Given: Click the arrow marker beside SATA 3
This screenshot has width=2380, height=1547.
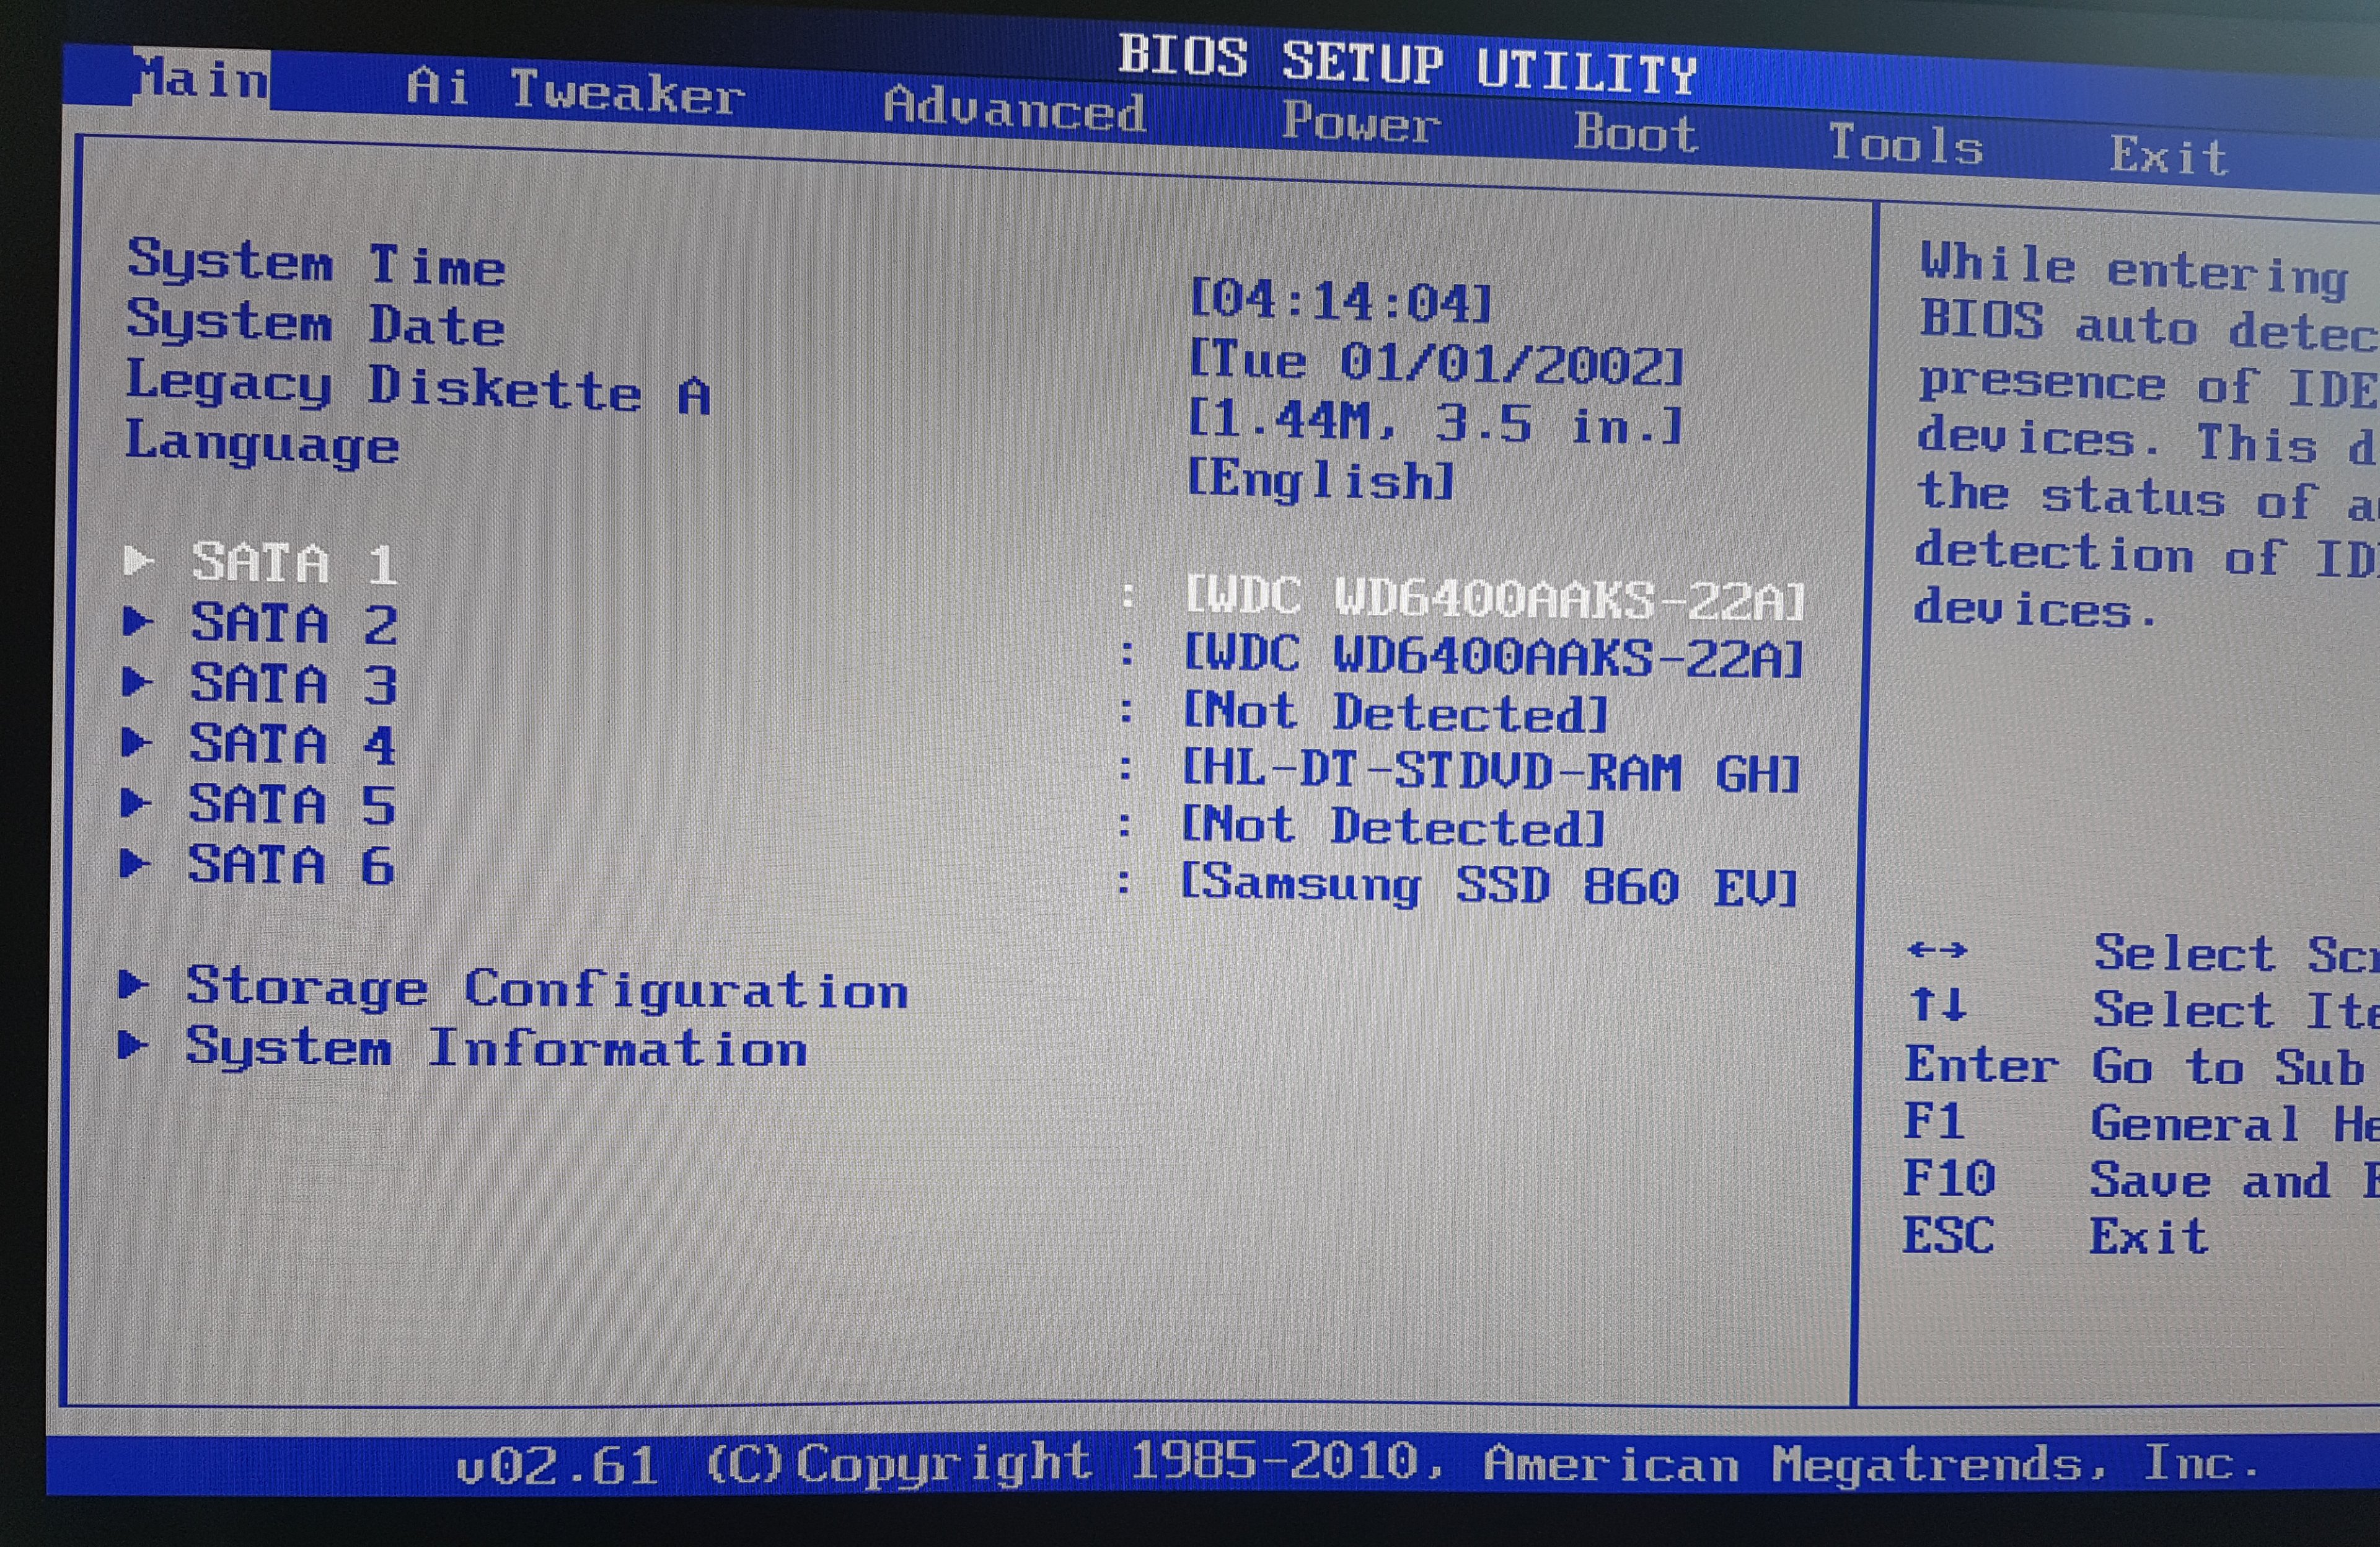Looking at the screenshot, I should (136, 682).
